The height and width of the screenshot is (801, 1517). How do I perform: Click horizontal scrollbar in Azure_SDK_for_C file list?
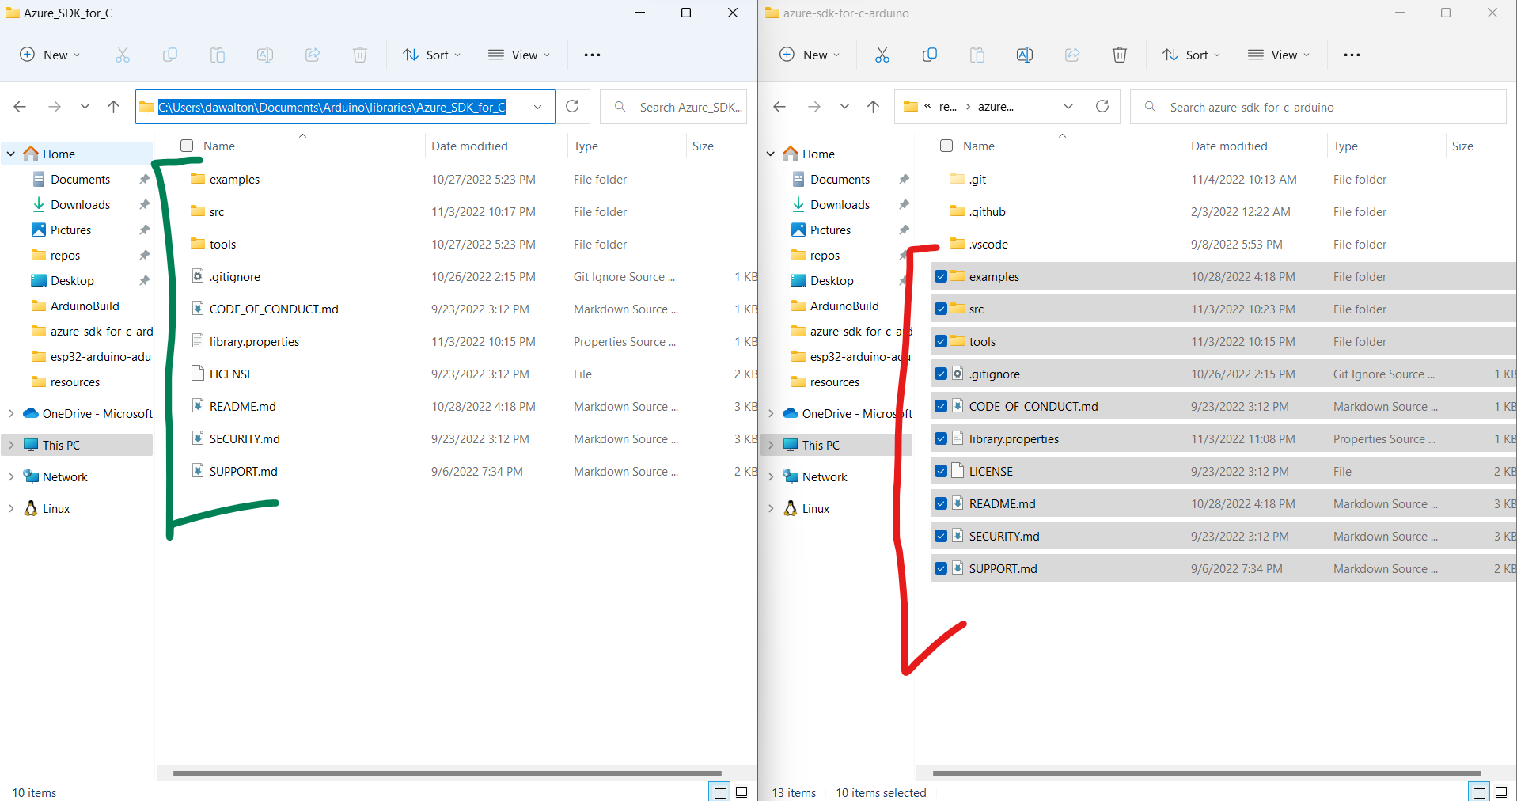[x=447, y=773]
